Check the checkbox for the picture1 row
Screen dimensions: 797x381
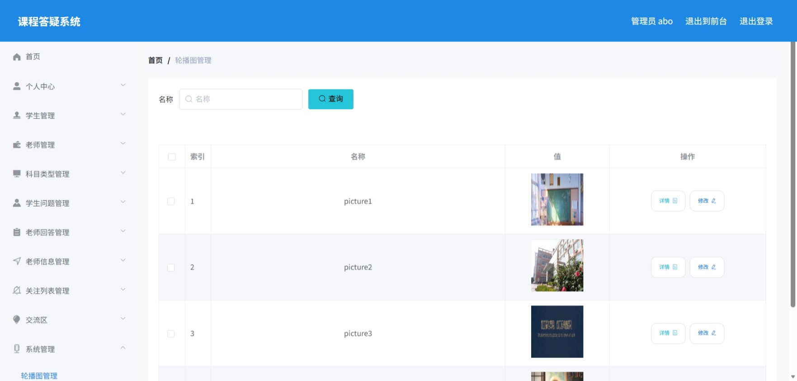tap(171, 201)
